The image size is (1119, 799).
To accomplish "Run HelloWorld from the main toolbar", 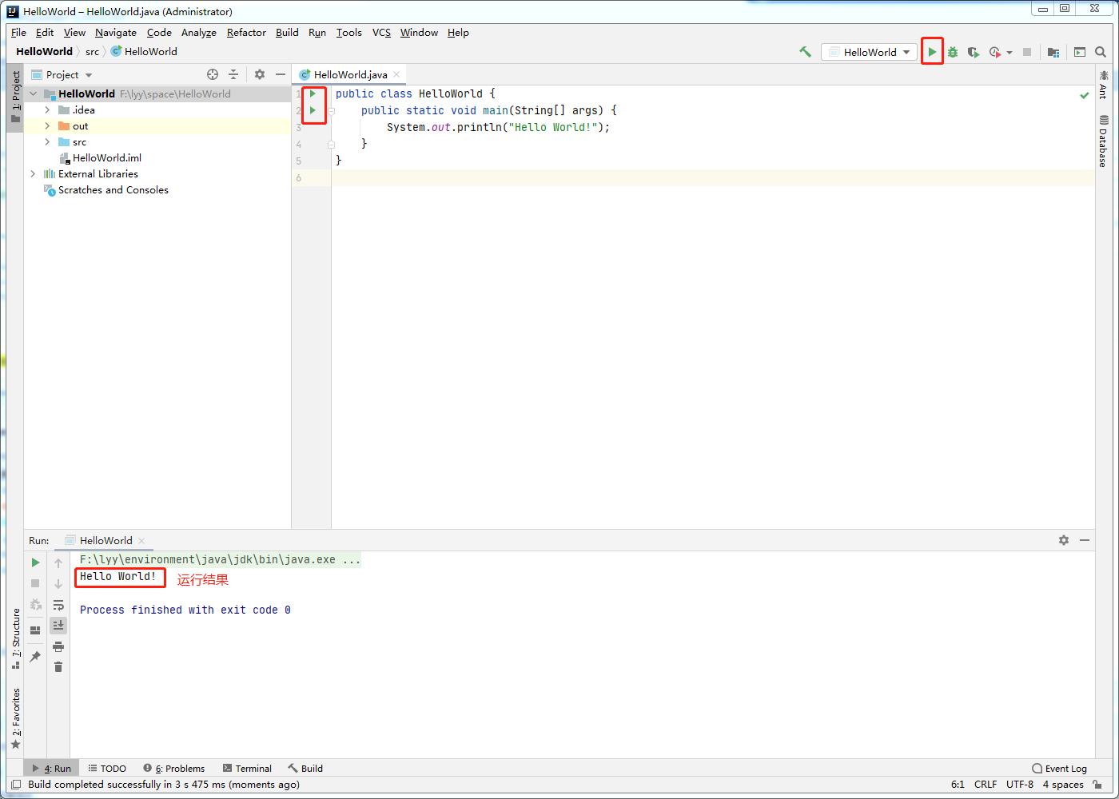I will point(932,52).
